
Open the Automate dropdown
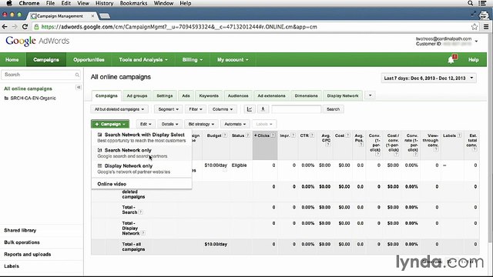tap(235, 124)
